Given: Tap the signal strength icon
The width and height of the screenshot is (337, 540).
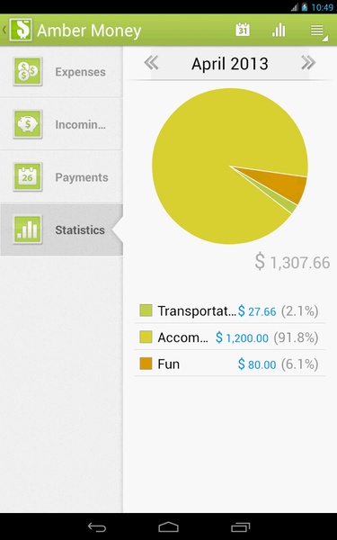Looking at the screenshot, I should tap(295, 7).
